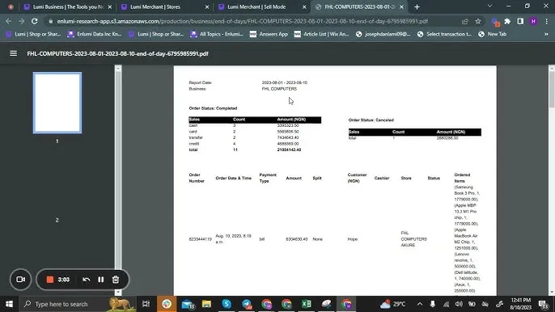Open File Explorer from the taskbar
555x312 pixels.
point(207,304)
